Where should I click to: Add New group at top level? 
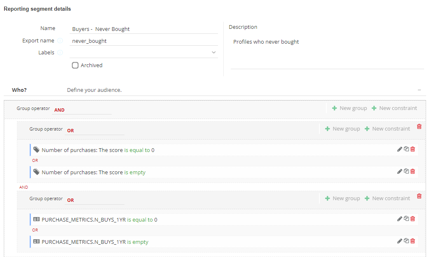pos(349,108)
